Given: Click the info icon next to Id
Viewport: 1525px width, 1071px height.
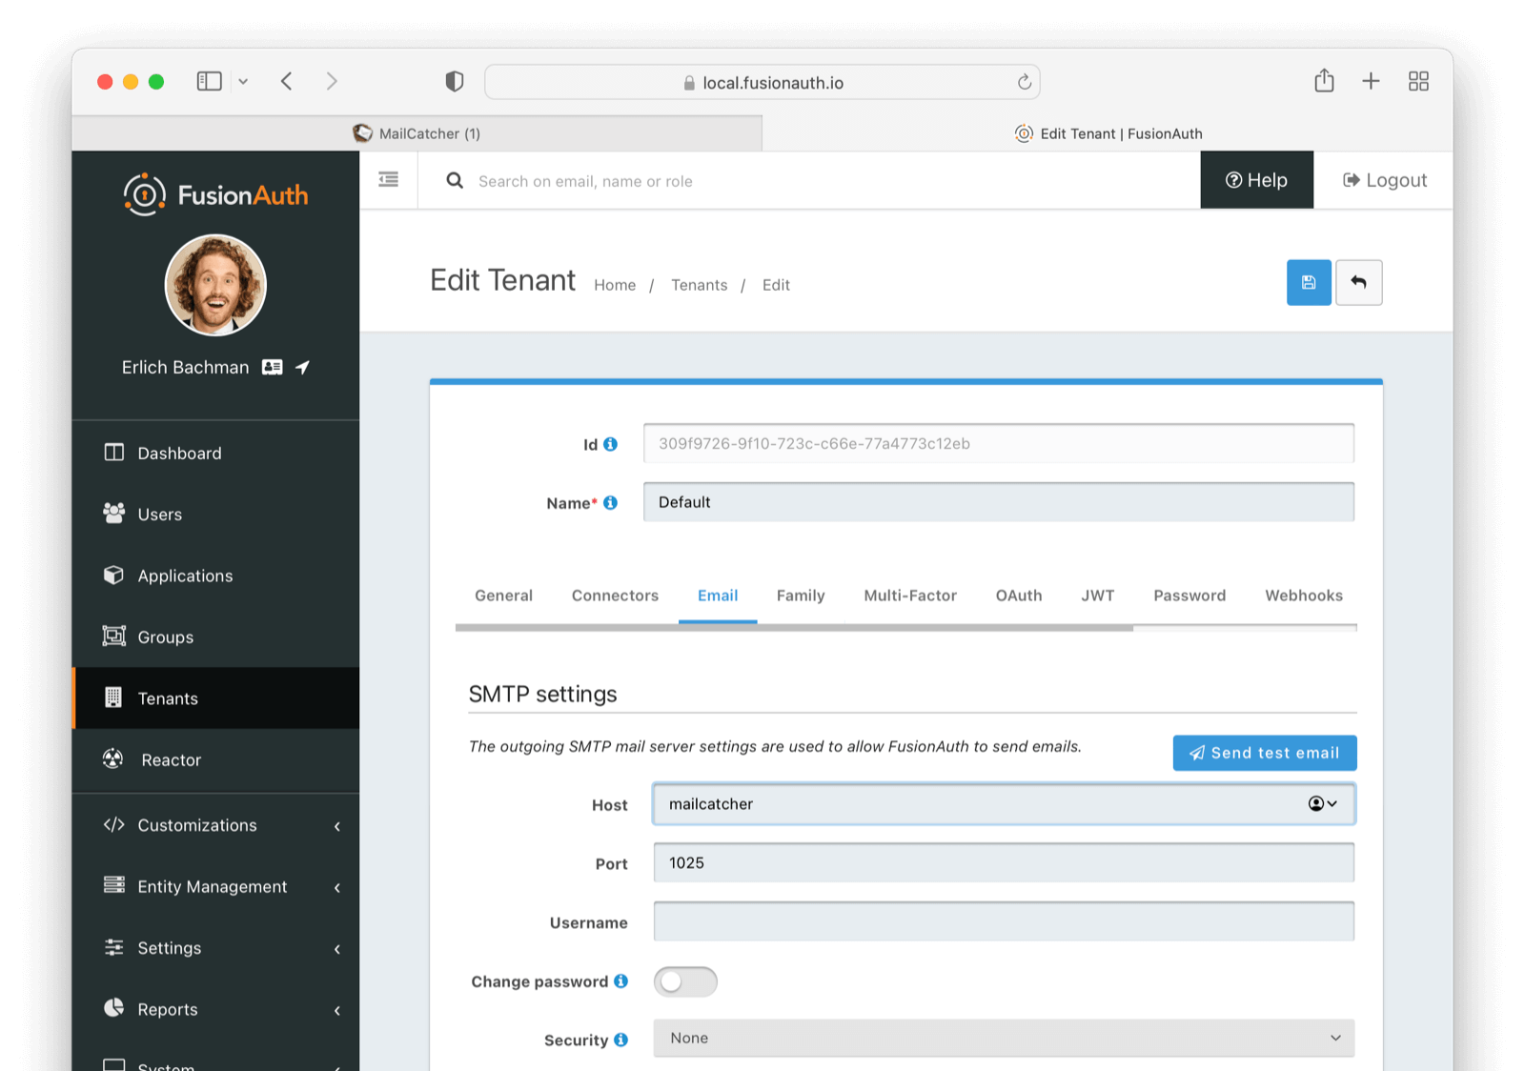Looking at the screenshot, I should click(x=611, y=444).
